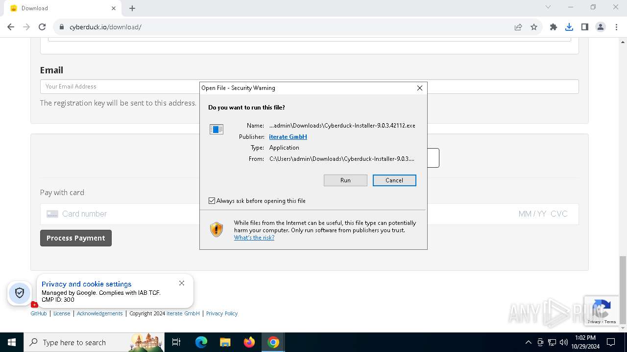Close the Download tab
This screenshot has height=352, width=627.
tap(114, 8)
